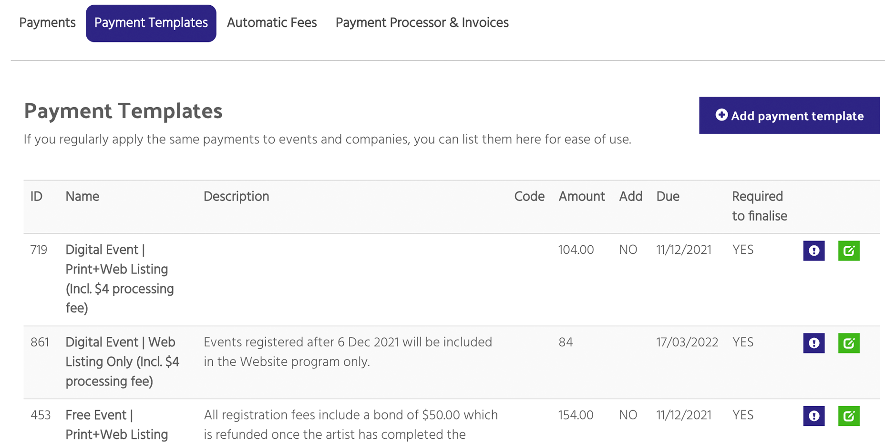Screen dimensions: 885x442
Task: Click the amount 104.00
Action: tap(576, 250)
